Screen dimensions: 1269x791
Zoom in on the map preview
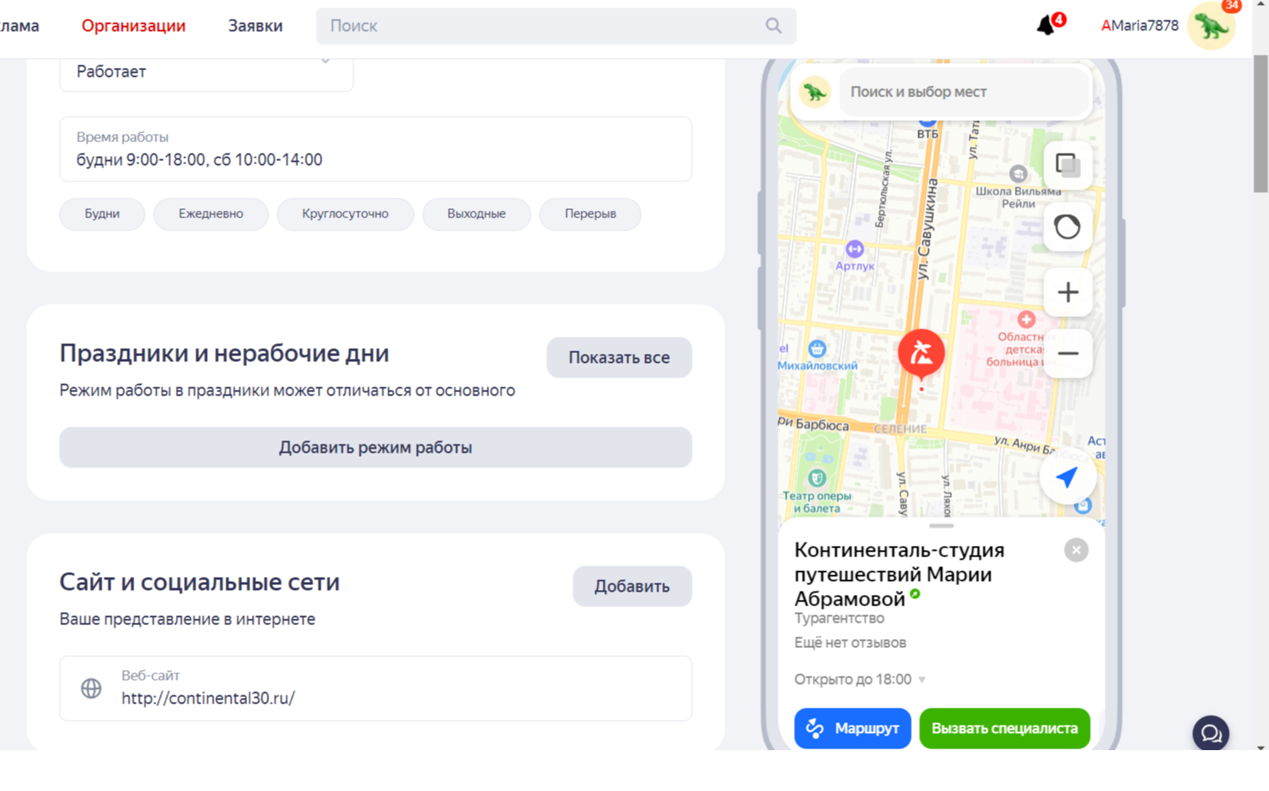pyautogui.click(x=1067, y=293)
